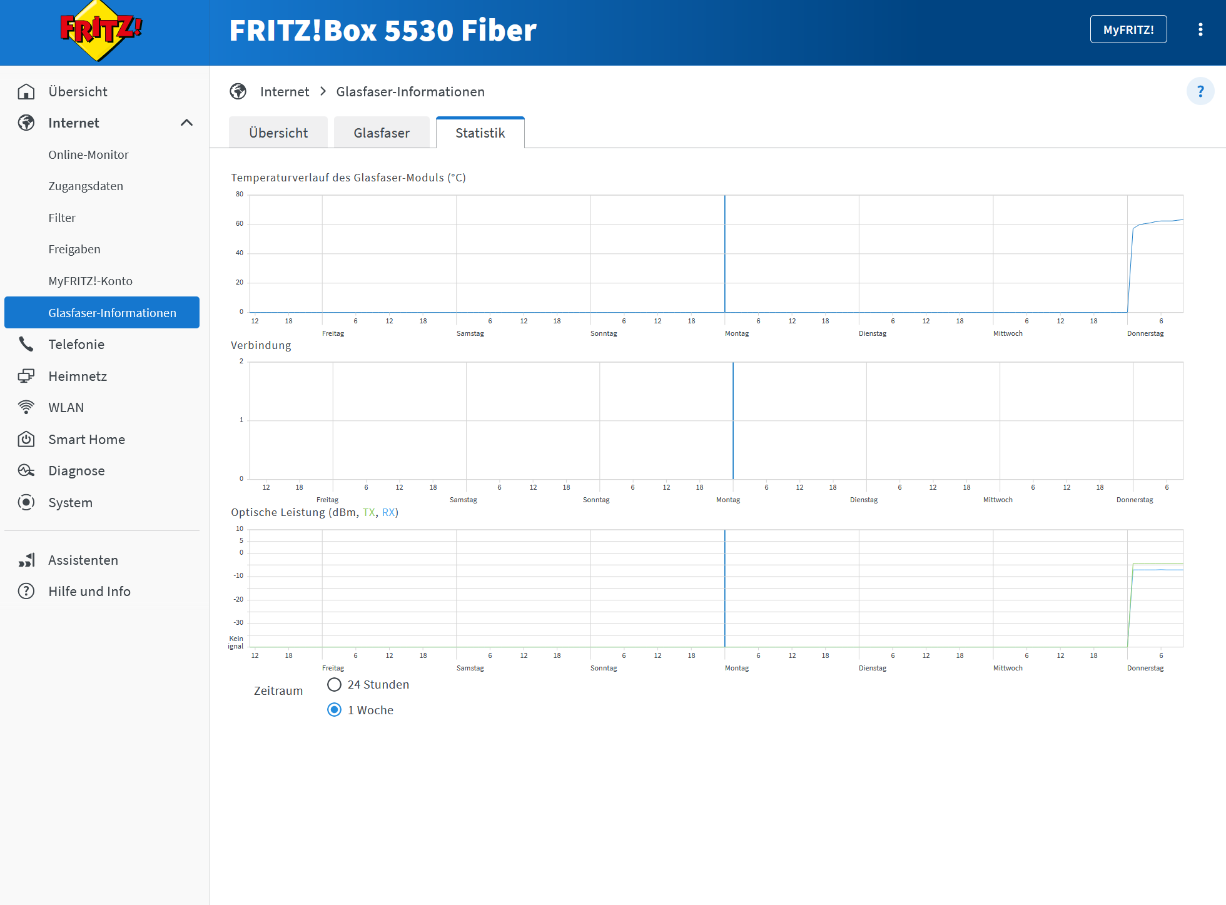Open the Diagnose menu
Screen dimensions: 1226x905
point(76,470)
